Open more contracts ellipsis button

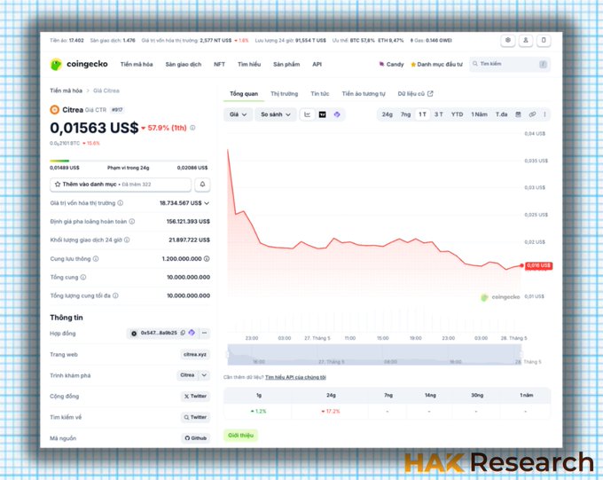(205, 333)
